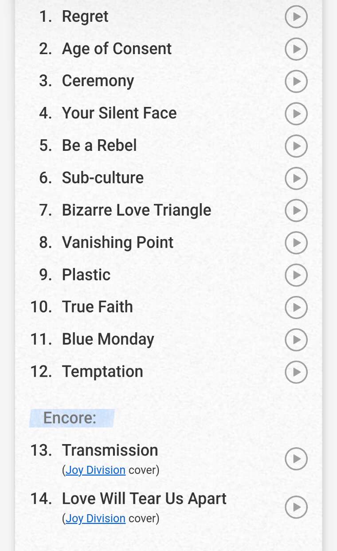The image size is (337, 551).
Task: Play Bizarre Love Triangle
Action: pos(296,210)
